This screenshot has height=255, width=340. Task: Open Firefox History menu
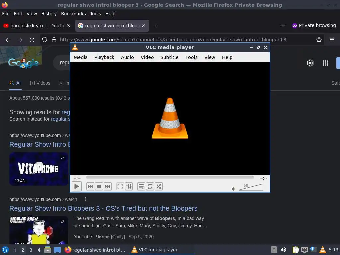pos(49,14)
